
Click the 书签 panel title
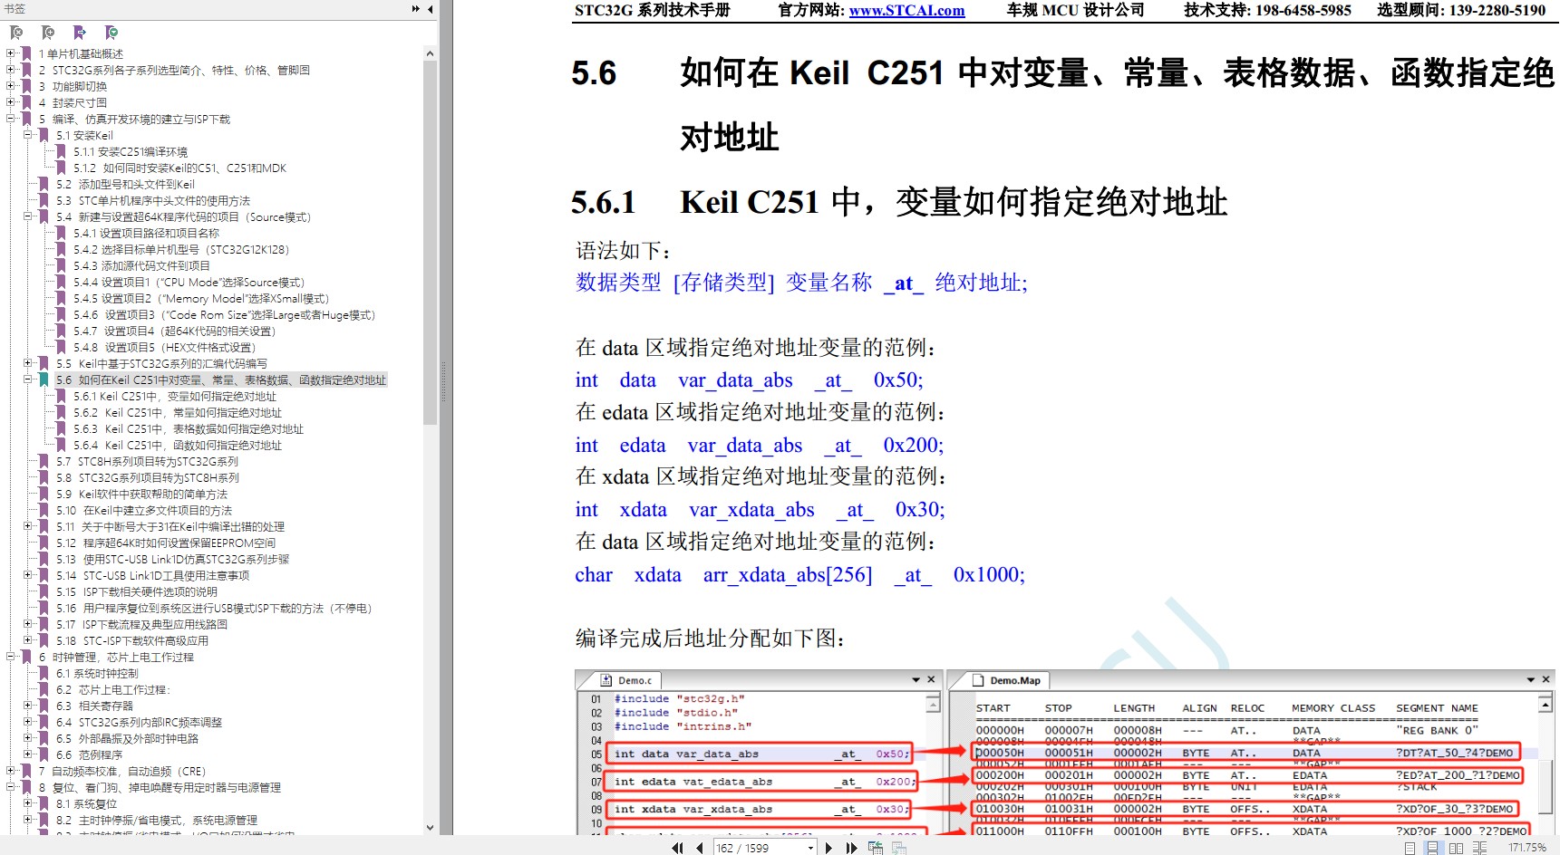point(15,9)
